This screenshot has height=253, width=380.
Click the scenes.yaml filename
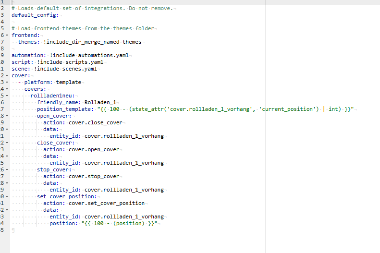(x=79, y=69)
